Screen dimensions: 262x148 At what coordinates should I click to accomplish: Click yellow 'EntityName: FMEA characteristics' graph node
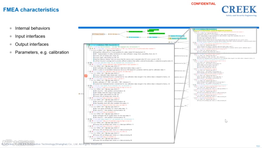[x=177, y=38]
